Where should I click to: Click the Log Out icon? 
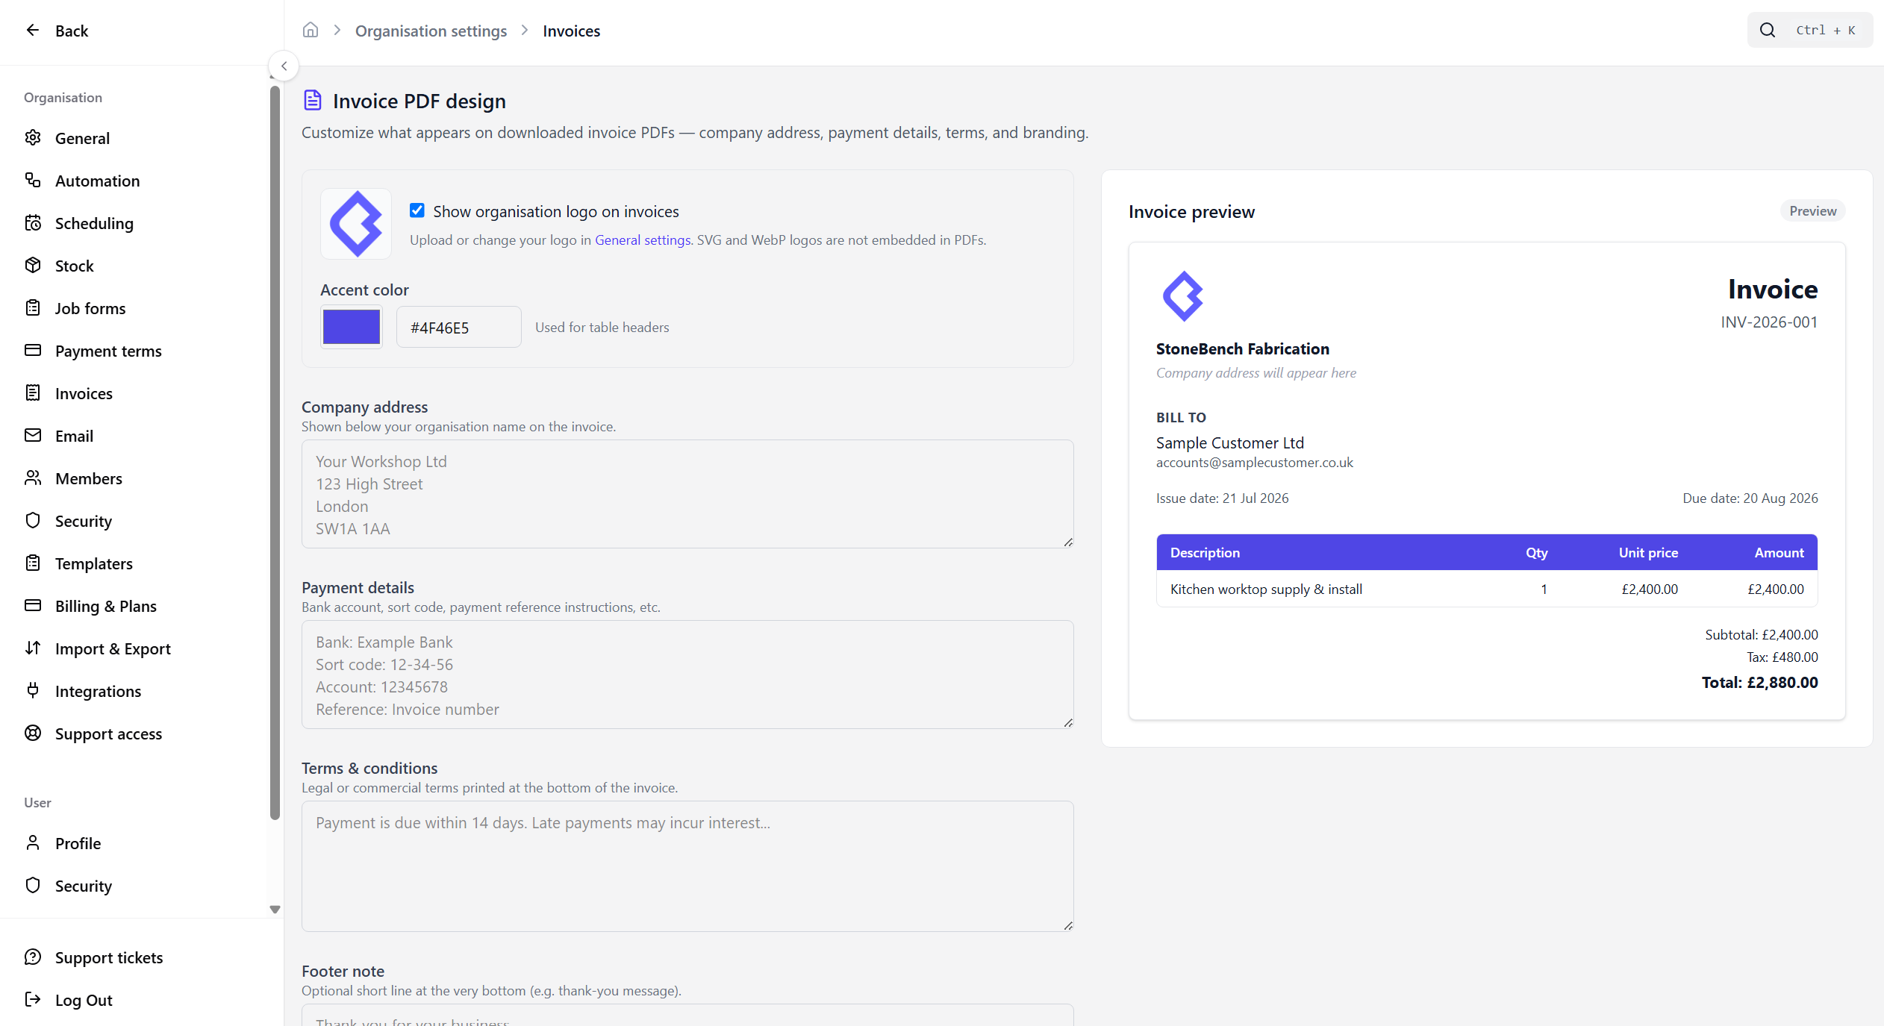[x=33, y=1000]
